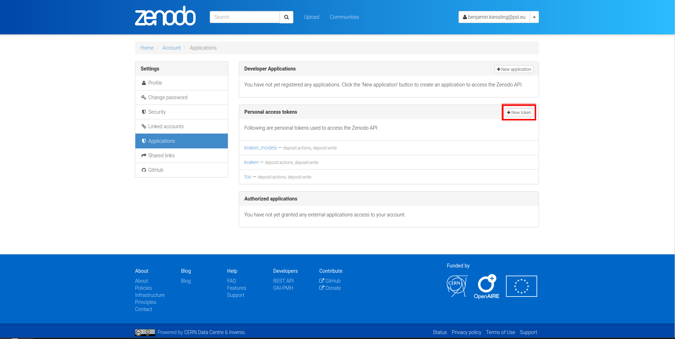The width and height of the screenshot is (675, 339).
Task: Open Linked accounts settings page
Action: 165,126
